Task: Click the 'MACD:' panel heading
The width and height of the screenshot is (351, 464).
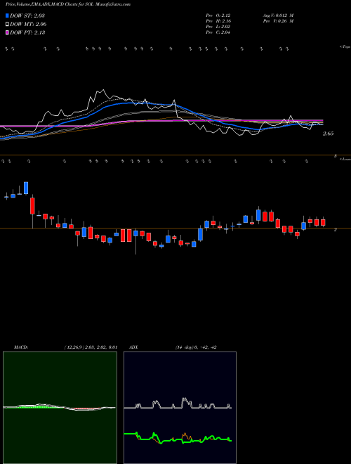Action: click(x=20, y=347)
